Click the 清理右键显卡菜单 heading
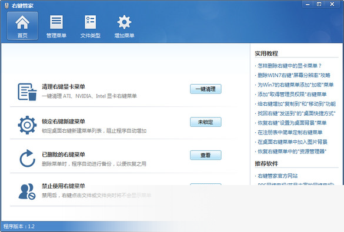Viewport: 344px width, 232px height. tap(64, 87)
